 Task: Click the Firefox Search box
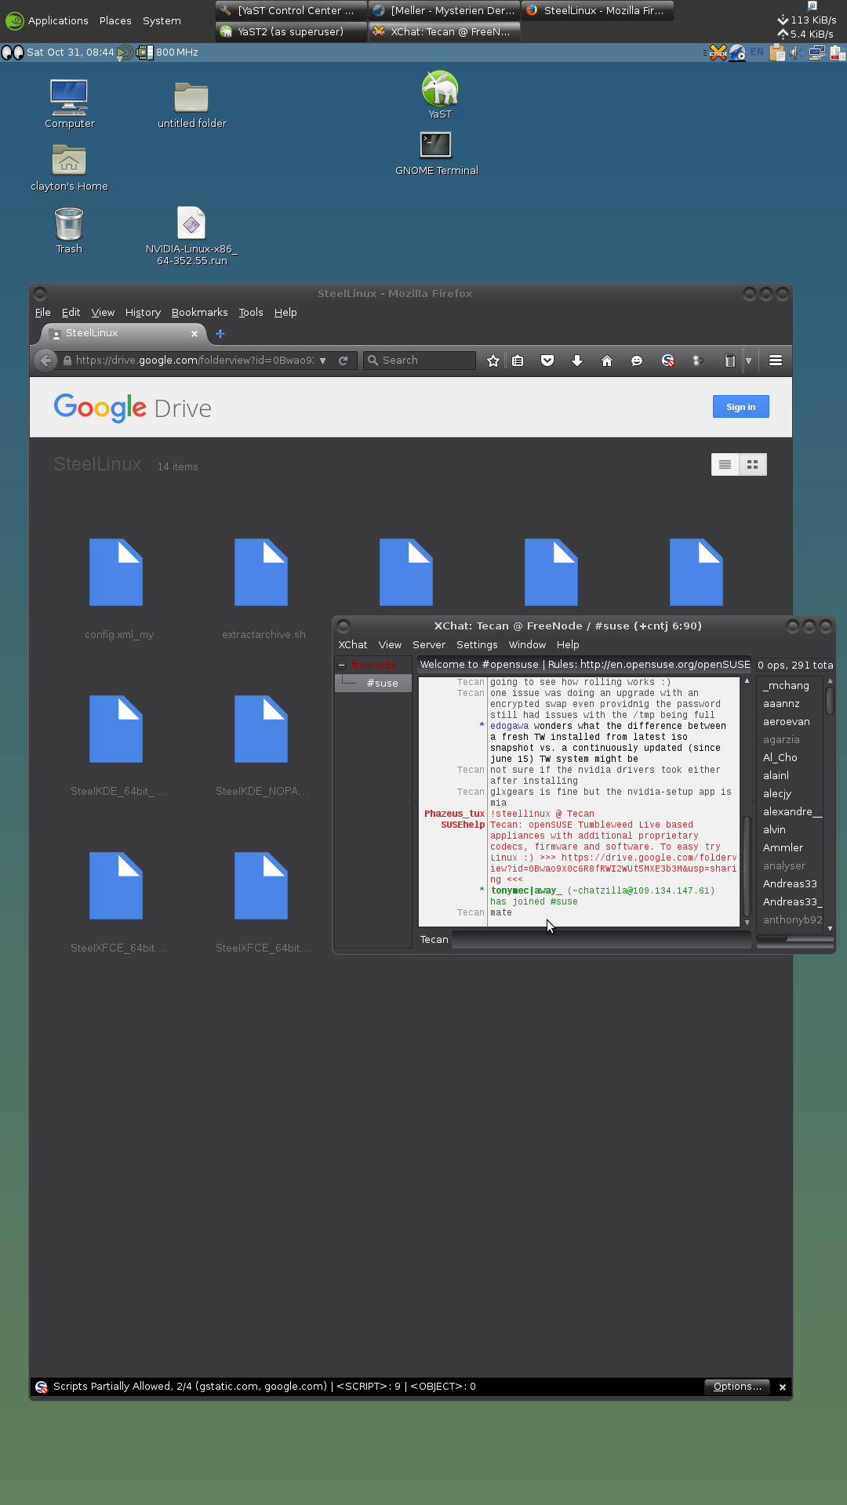[x=420, y=361]
